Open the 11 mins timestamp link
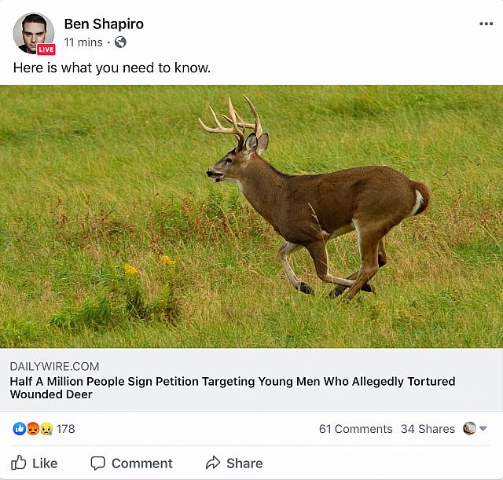 (x=83, y=42)
